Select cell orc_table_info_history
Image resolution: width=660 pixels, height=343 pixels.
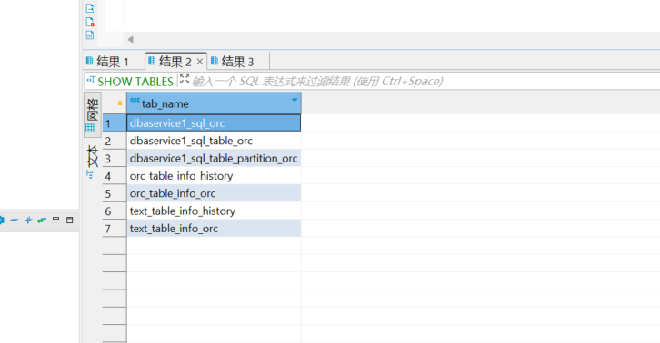point(214,176)
